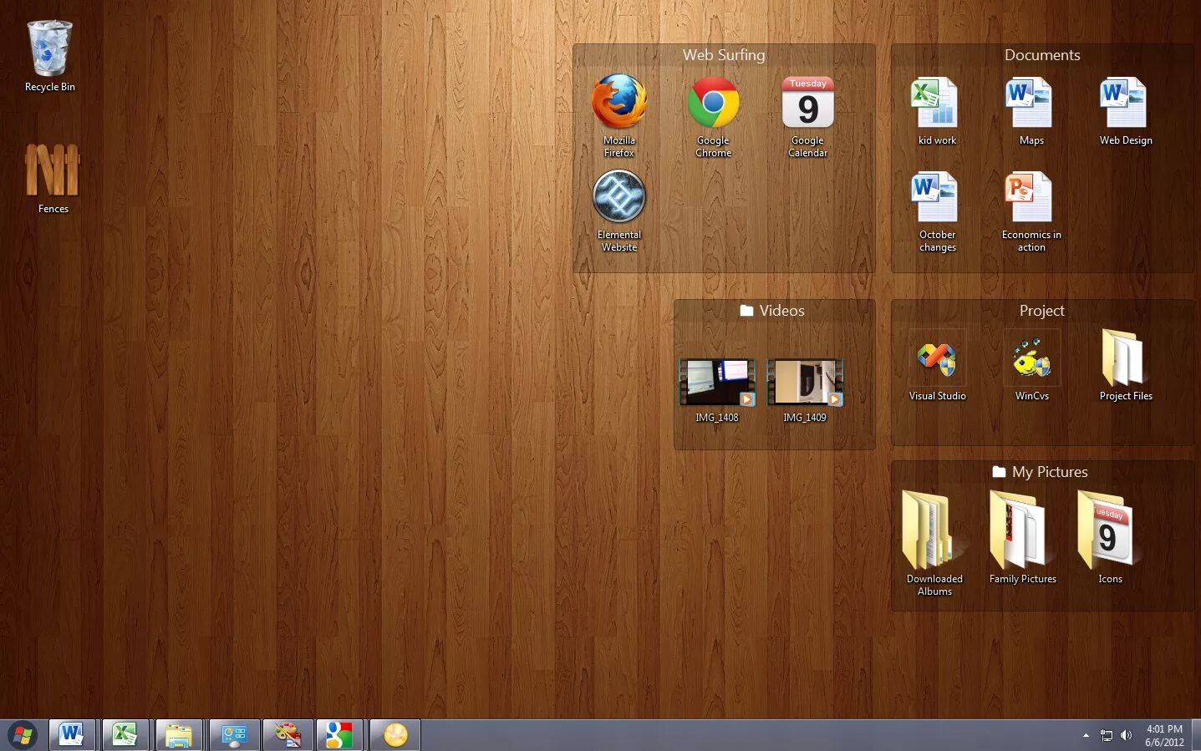Click the yellow round taskbar icon
This screenshot has height=751, width=1201.
click(x=394, y=735)
